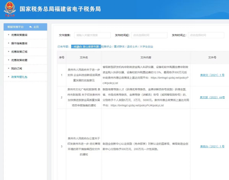
Task: Click the tax bureau emblem logo
Action: 10,9
